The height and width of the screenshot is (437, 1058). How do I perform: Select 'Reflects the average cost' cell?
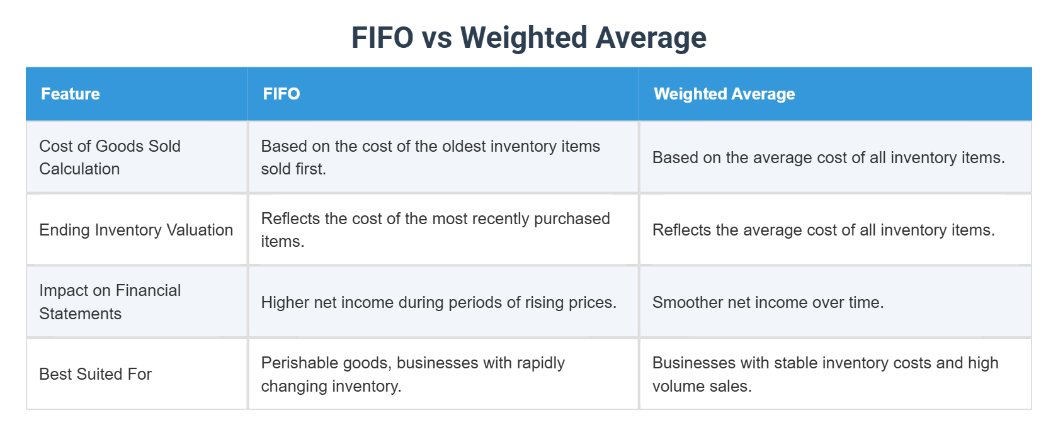click(x=823, y=230)
